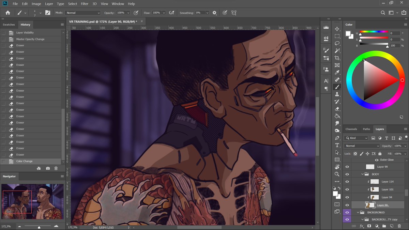Open the Layer menu
Image resolution: width=409 pixels, height=230 pixels.
[49, 4]
